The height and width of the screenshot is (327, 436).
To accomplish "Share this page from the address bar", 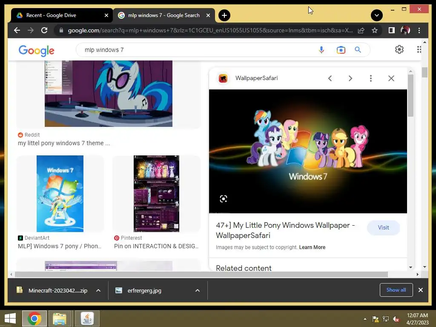I will 361,30.
